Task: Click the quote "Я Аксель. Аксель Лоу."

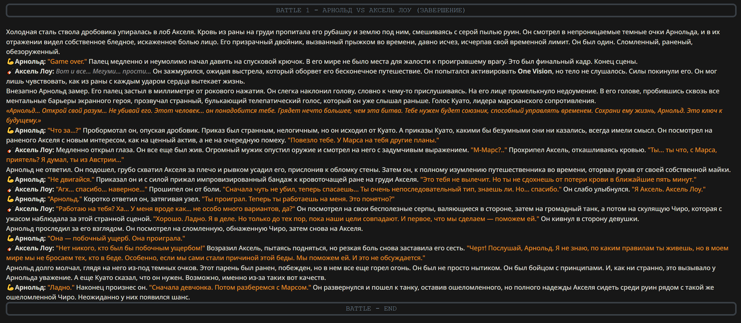Action: [669, 190]
